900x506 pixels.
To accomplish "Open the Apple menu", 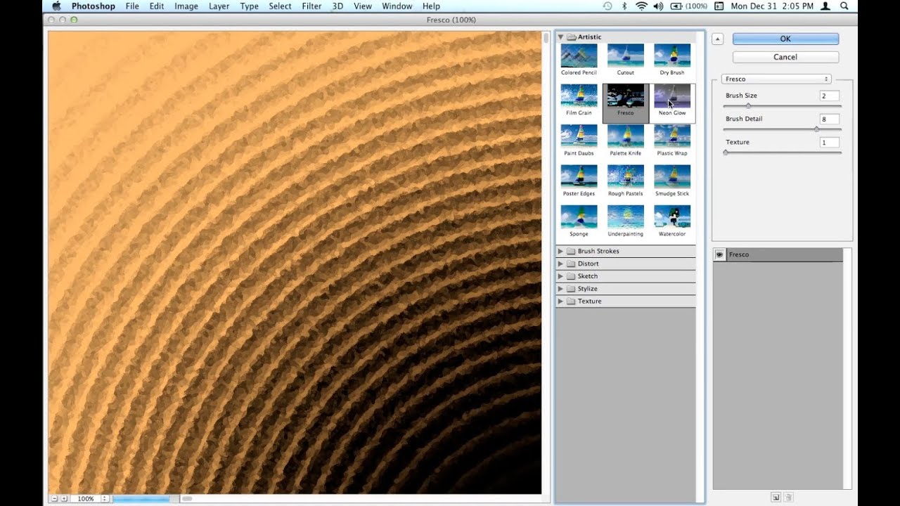I will (56, 6).
